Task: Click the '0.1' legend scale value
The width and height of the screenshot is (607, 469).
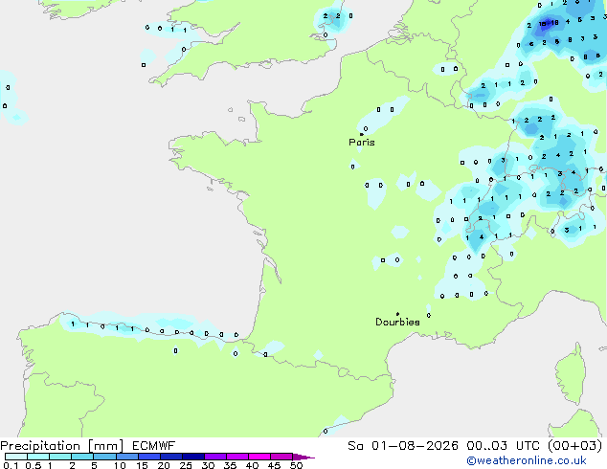Action: [11, 465]
